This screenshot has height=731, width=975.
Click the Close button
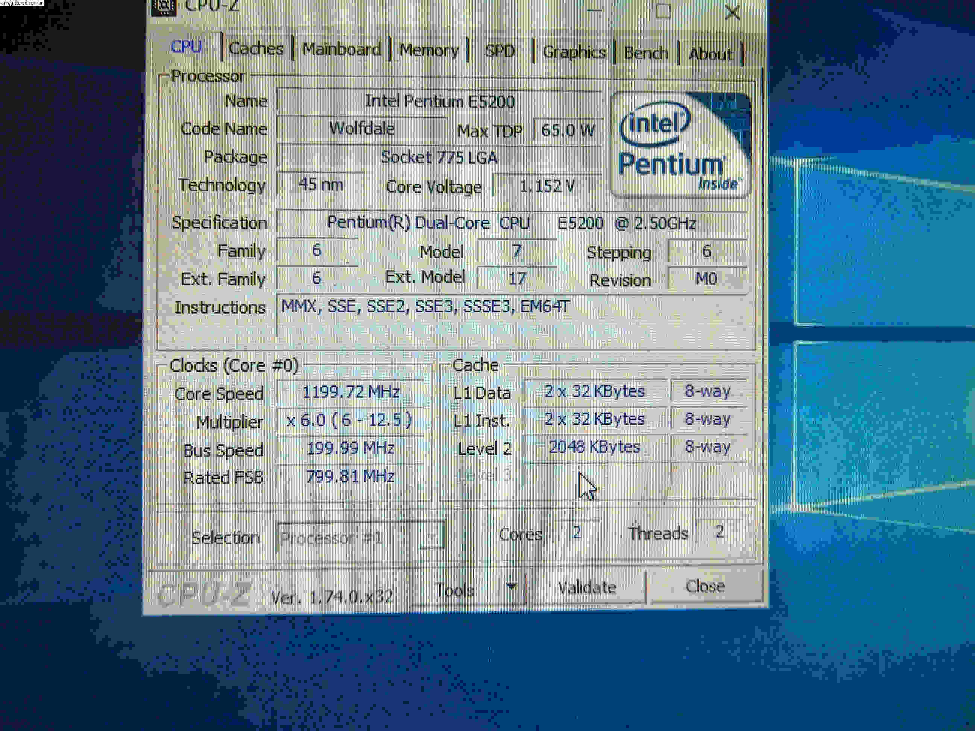(705, 586)
